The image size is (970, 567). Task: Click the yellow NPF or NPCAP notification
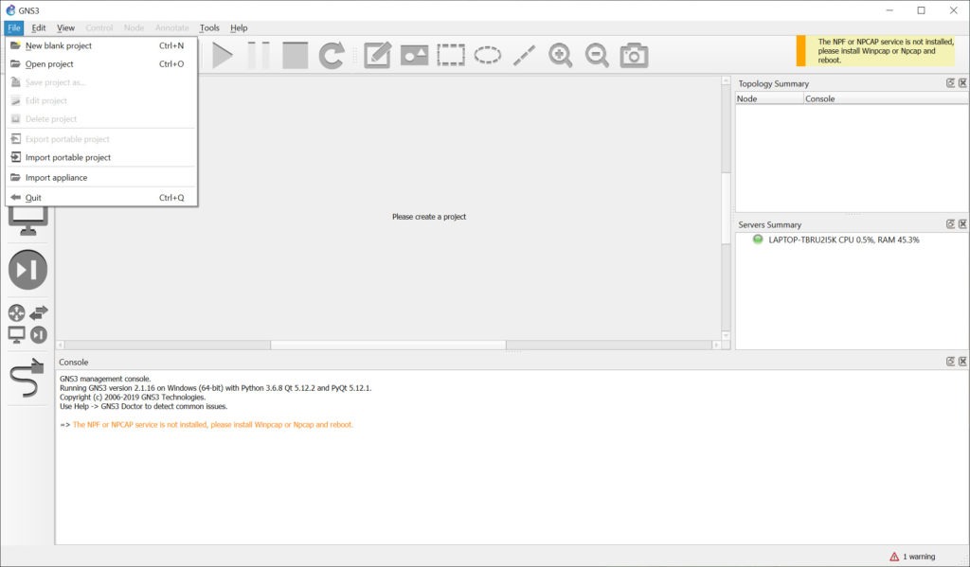pyautogui.click(x=876, y=51)
